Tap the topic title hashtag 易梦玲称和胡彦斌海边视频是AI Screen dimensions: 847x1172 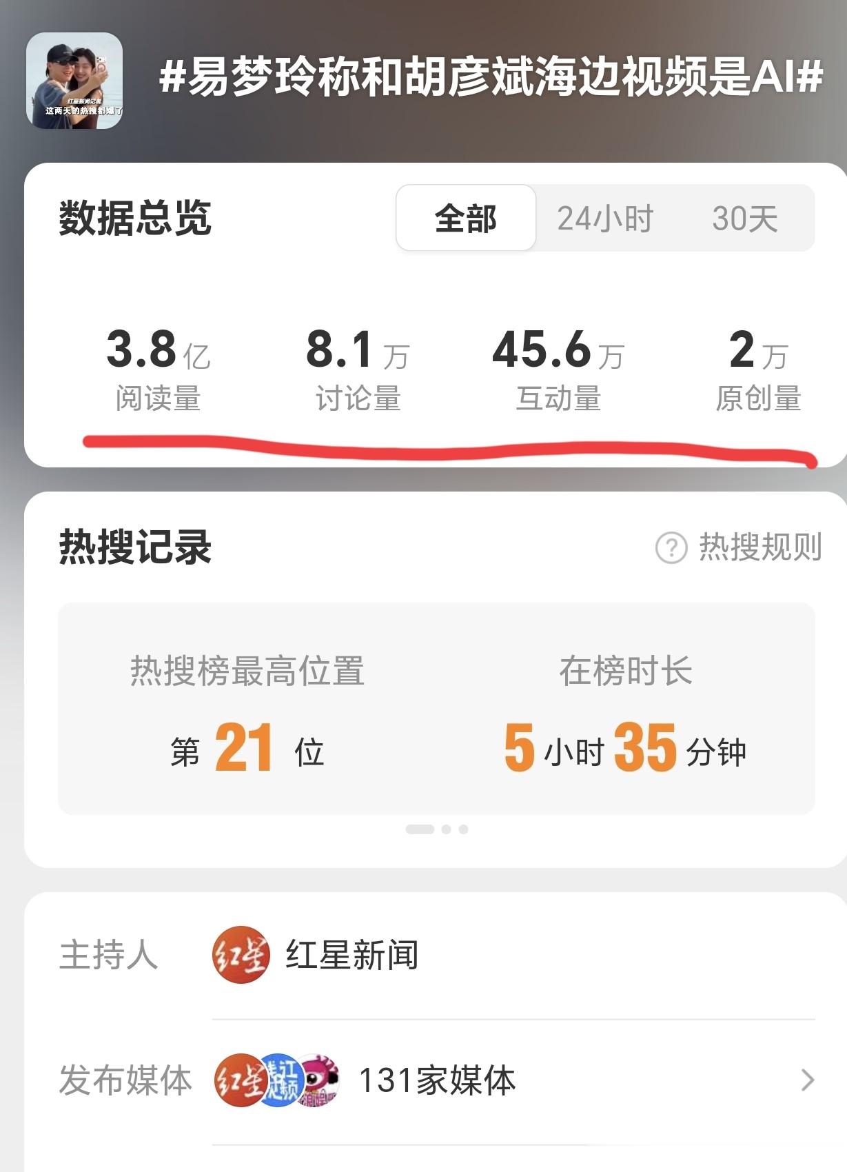click(491, 76)
